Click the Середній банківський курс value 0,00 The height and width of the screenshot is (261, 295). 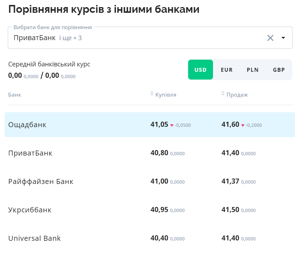(x=15, y=76)
